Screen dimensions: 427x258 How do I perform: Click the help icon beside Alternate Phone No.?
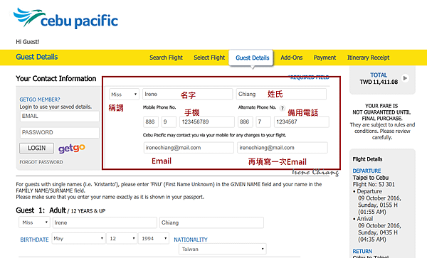tap(283, 108)
